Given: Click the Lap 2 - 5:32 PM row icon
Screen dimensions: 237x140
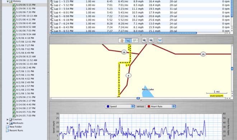Looking at the screenshot, I should click(x=52, y=5).
